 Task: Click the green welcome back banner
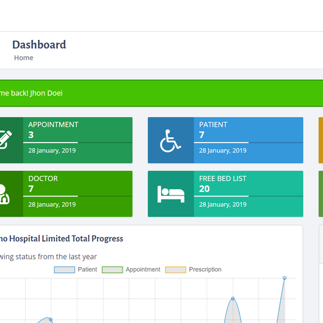pos(161,93)
